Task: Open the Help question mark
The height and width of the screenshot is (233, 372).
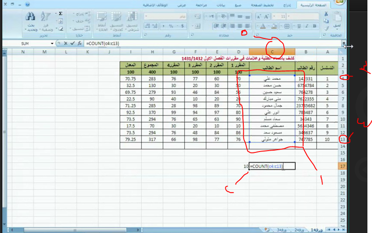Action: coord(27,4)
